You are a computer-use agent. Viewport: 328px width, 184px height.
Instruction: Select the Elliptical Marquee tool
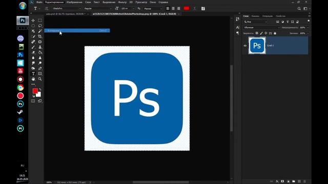(x=33, y=26)
